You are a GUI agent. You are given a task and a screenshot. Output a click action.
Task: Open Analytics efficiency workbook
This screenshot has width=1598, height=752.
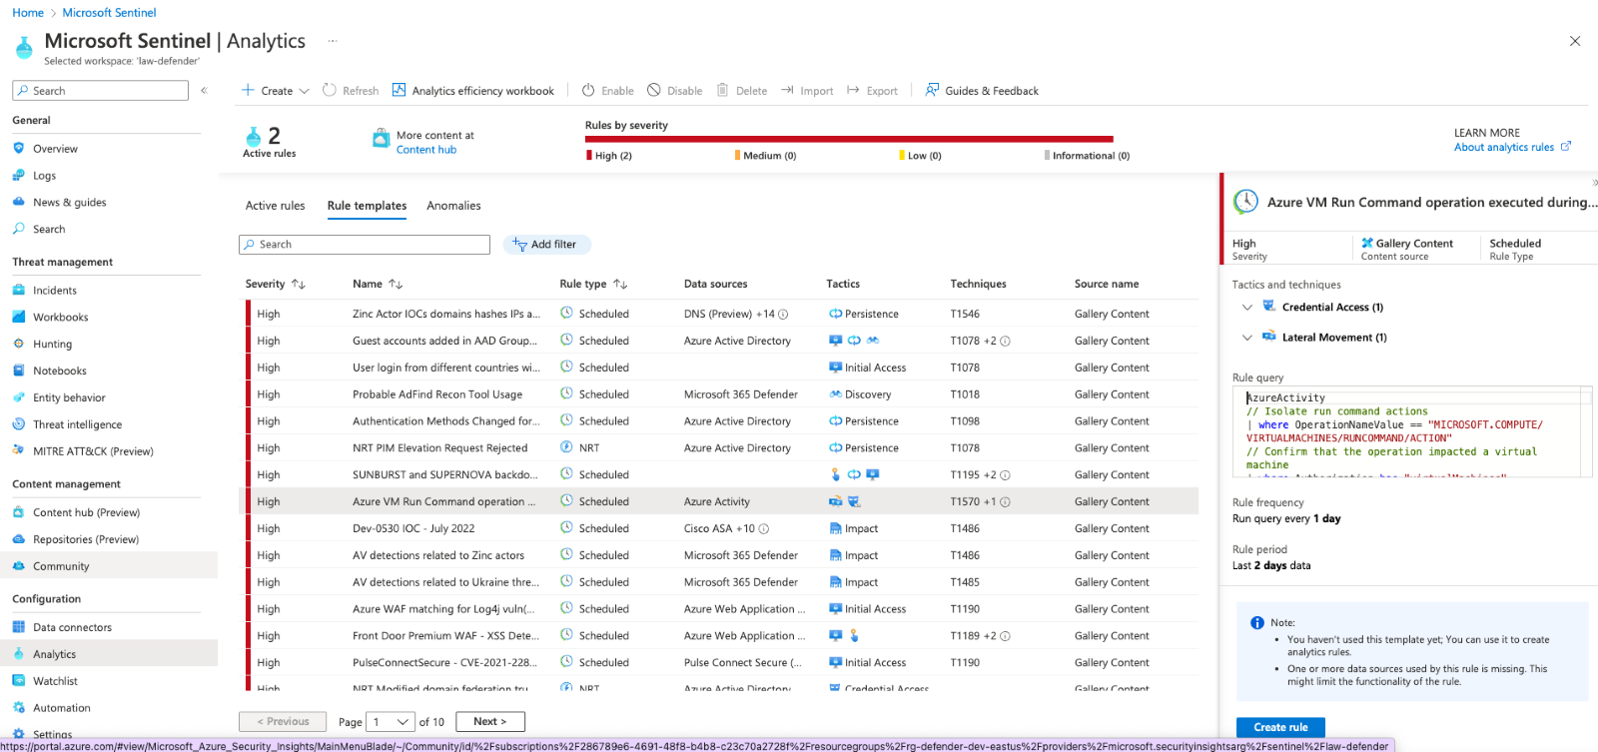473,91
